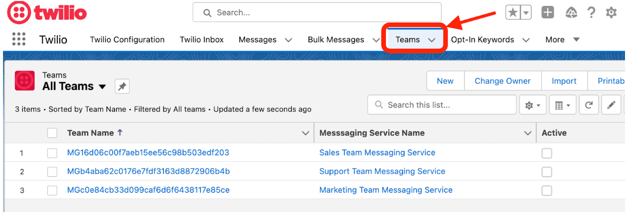This screenshot has width=629, height=215.
Task: Open the Setup gear icon
Action: click(x=611, y=13)
